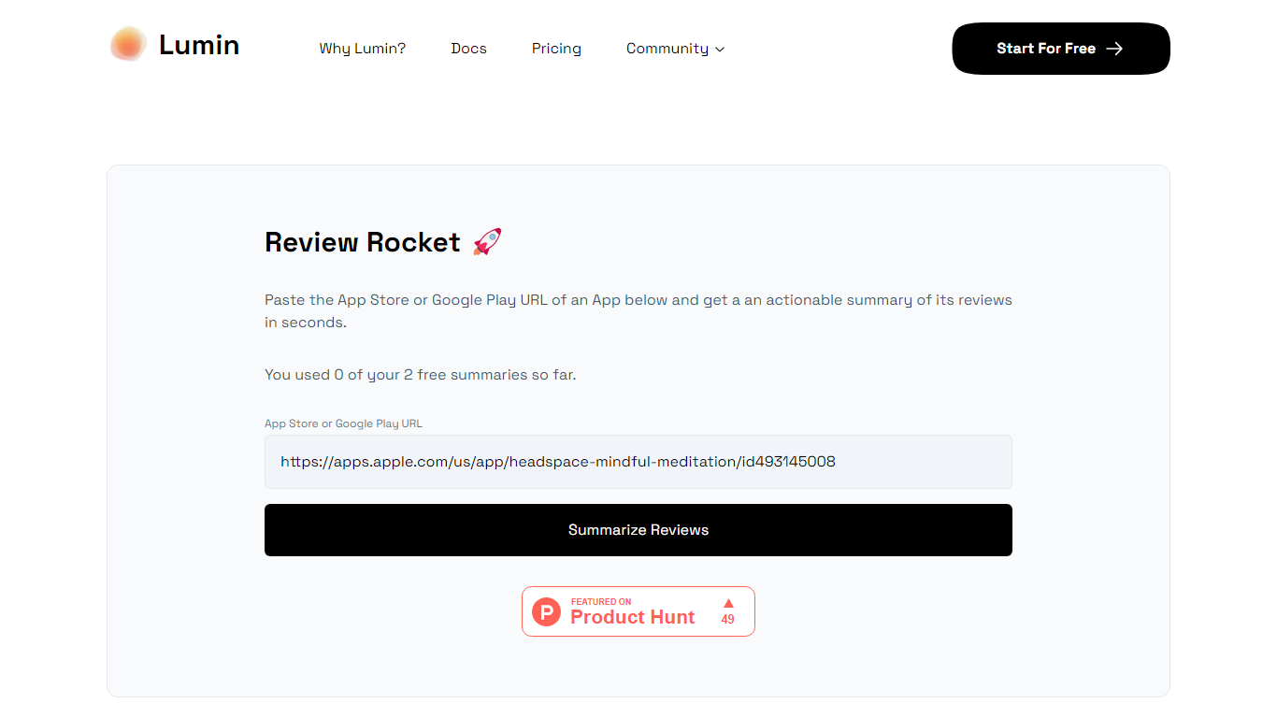Click the App Store or Google Play URL label
Image resolution: width=1277 pixels, height=718 pixels.
(x=343, y=424)
